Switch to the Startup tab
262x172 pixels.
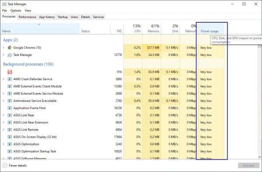point(62,17)
